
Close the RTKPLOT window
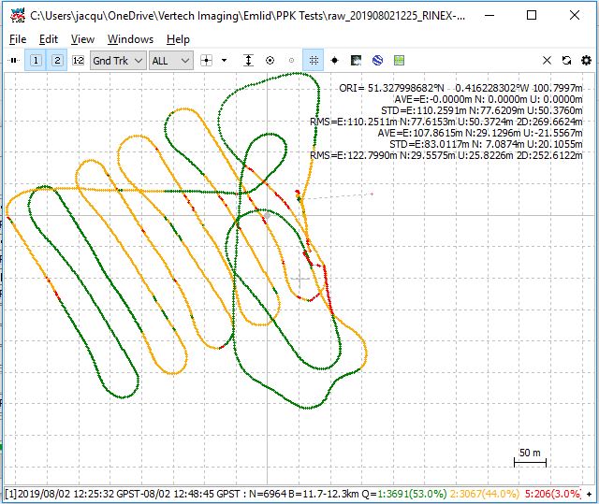[x=575, y=15]
